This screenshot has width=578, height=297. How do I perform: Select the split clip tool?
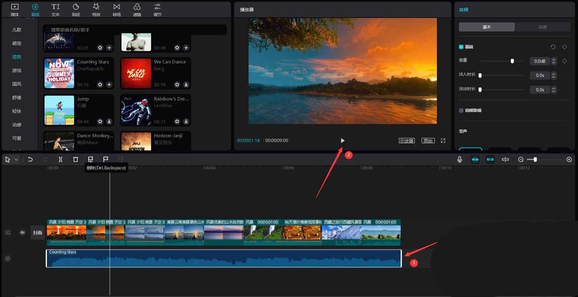coord(60,159)
